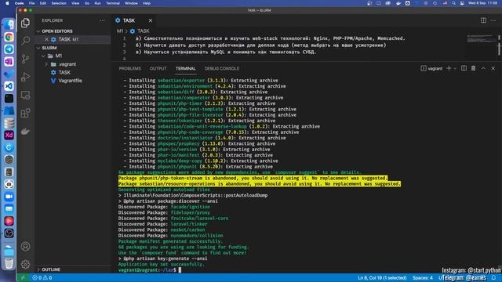Open the View menu
The image size is (502, 282).
click(75, 3)
